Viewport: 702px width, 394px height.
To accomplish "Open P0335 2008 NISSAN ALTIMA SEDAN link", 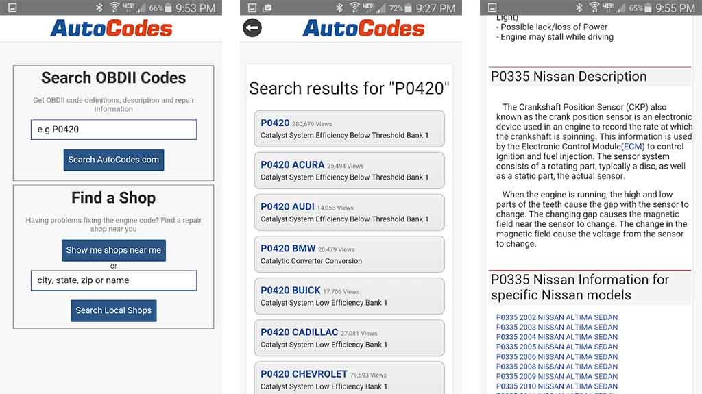I will click(557, 367).
